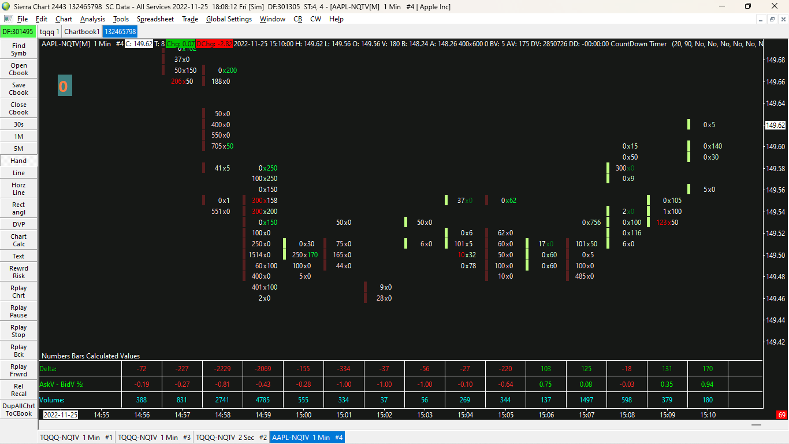Viewport: 789px width, 444px height.
Task: Click the AskV - BidV % value 0.94
Action: point(707,384)
